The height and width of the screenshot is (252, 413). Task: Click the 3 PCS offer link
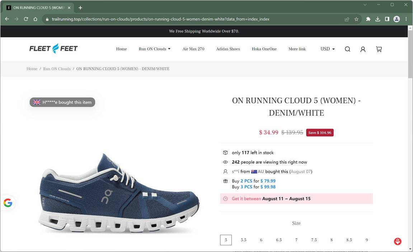(246, 187)
